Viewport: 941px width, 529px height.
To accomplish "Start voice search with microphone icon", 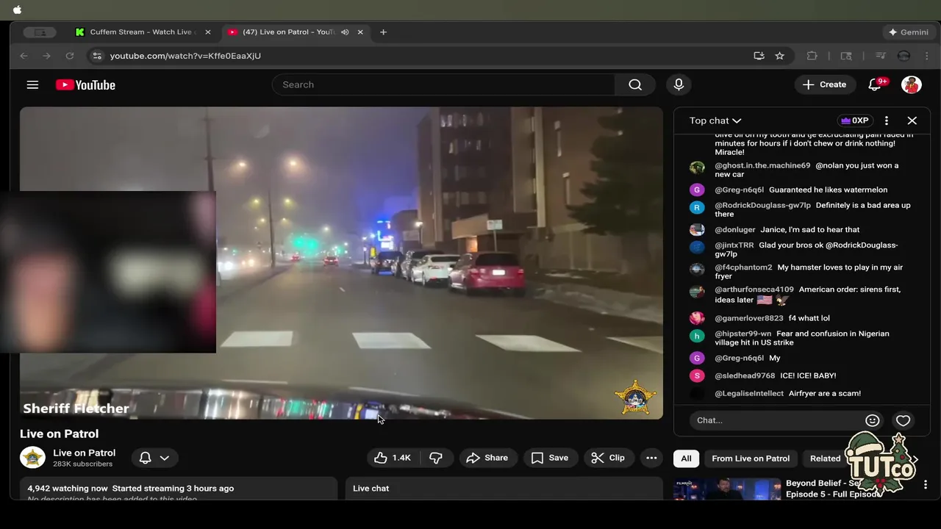I will pyautogui.click(x=679, y=84).
